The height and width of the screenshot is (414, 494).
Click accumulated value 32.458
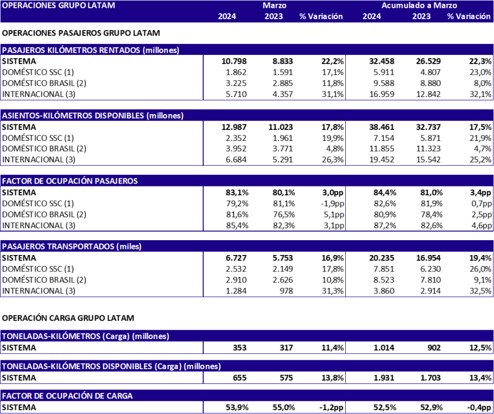(x=381, y=61)
